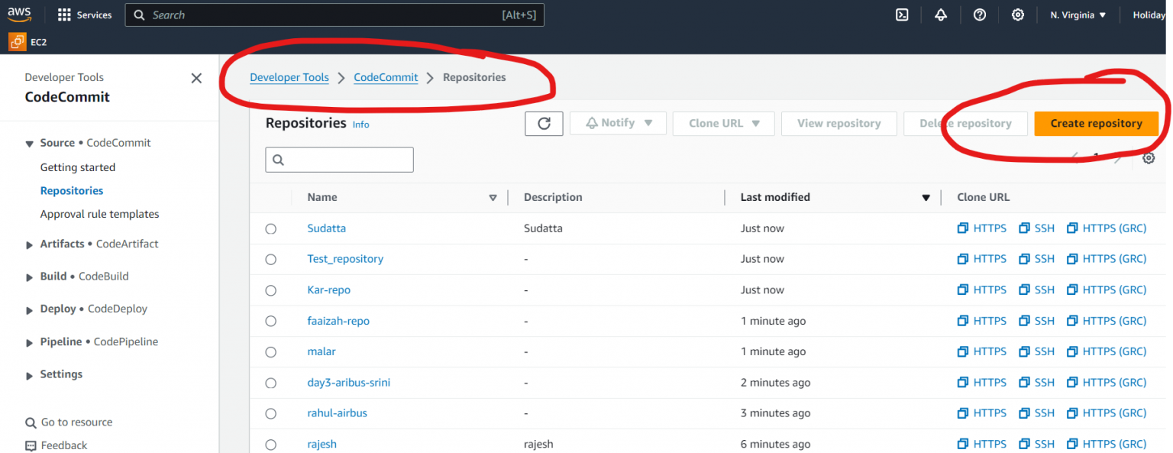The image size is (1173, 453).
Task: Click the View repository button
Action: tap(839, 123)
